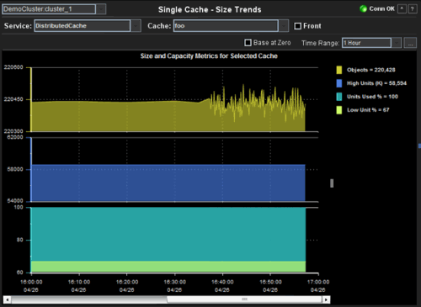
Task: Expand the Service dropdown arrow
Action: pos(136,26)
